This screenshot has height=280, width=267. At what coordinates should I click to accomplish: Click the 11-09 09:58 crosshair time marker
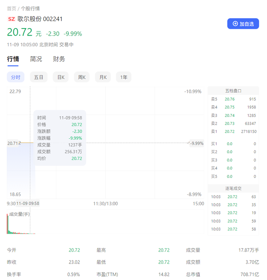click(x=28, y=203)
